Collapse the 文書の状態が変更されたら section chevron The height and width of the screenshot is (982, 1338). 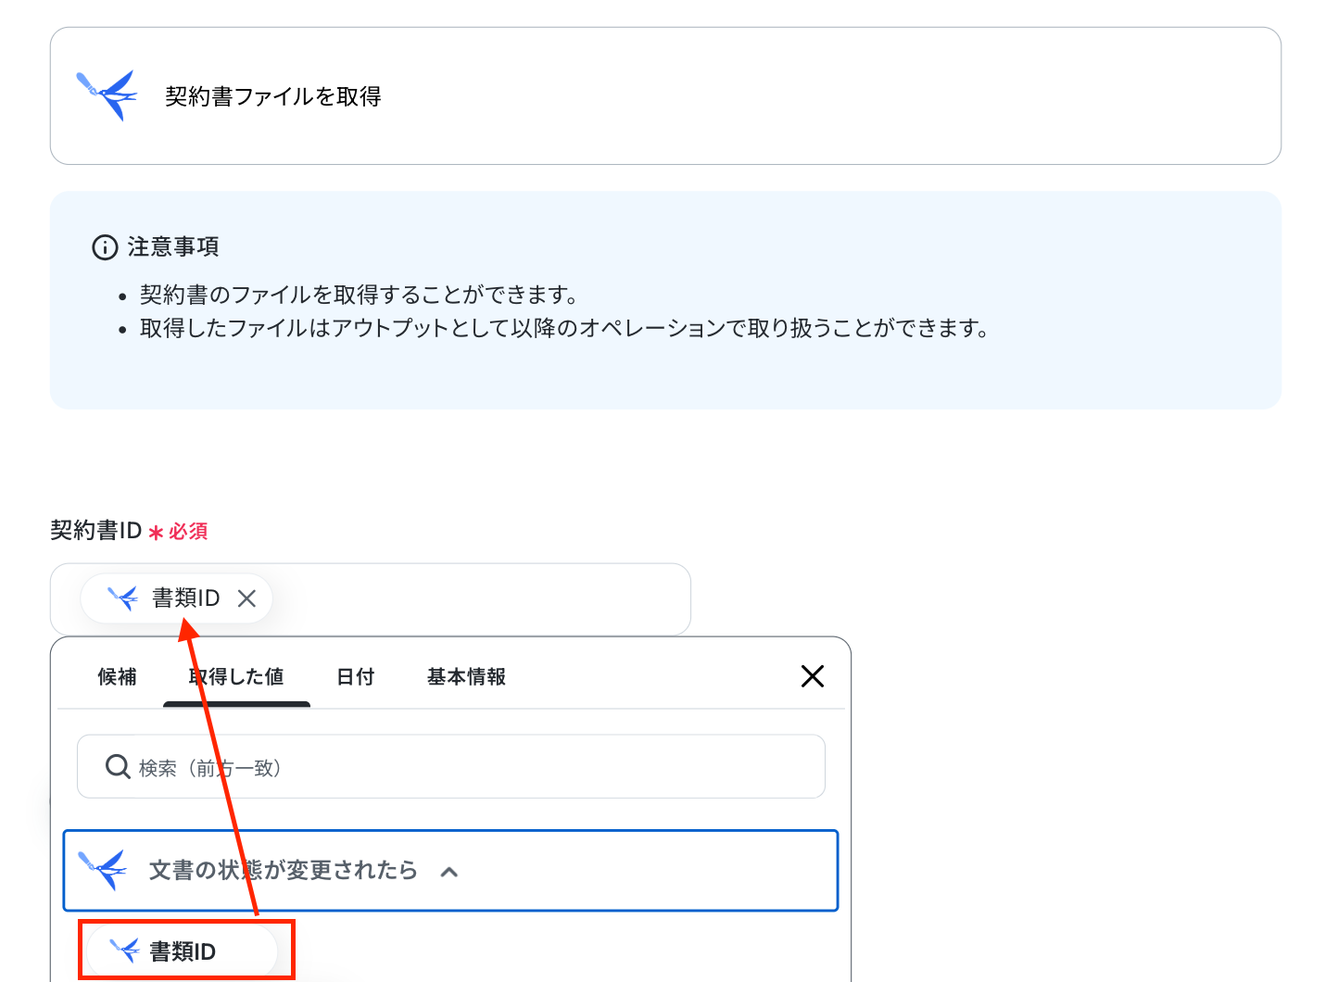[x=449, y=872]
